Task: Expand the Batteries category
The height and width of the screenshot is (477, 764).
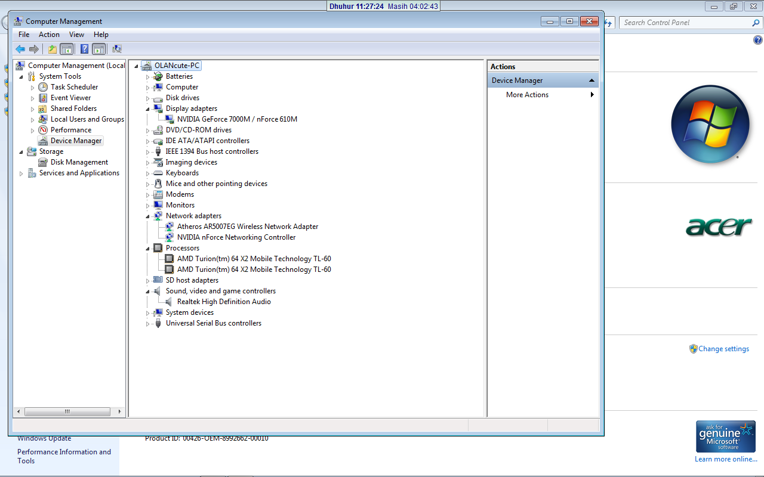Action: (148, 77)
